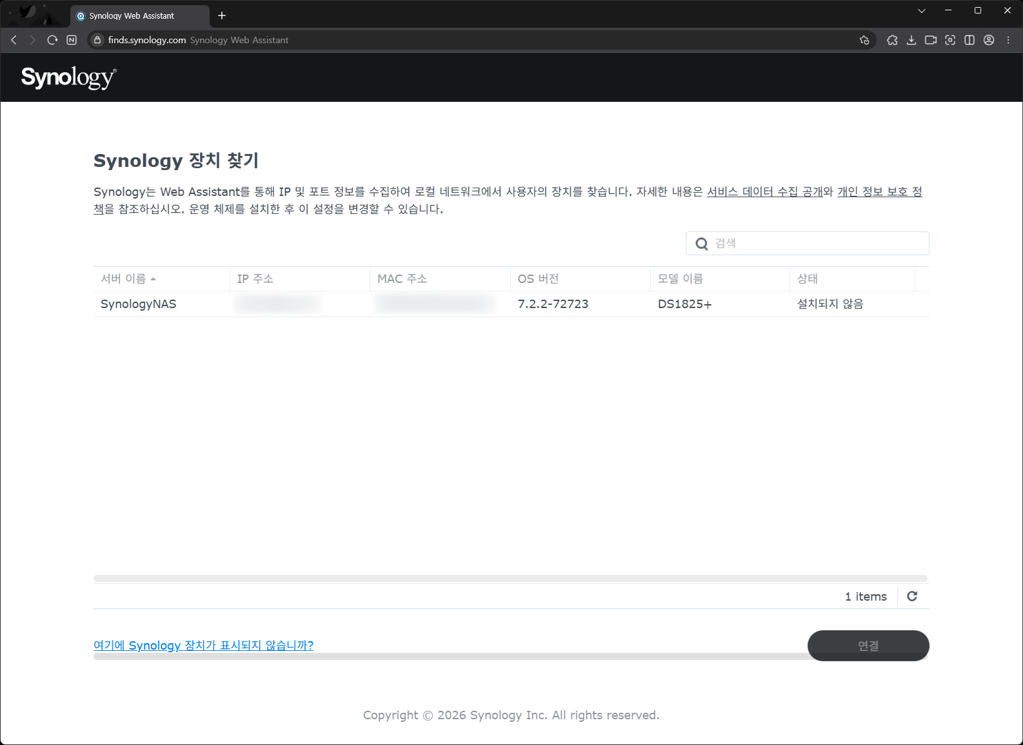Maximize the browser window
This screenshot has width=1023, height=745.
click(x=978, y=10)
